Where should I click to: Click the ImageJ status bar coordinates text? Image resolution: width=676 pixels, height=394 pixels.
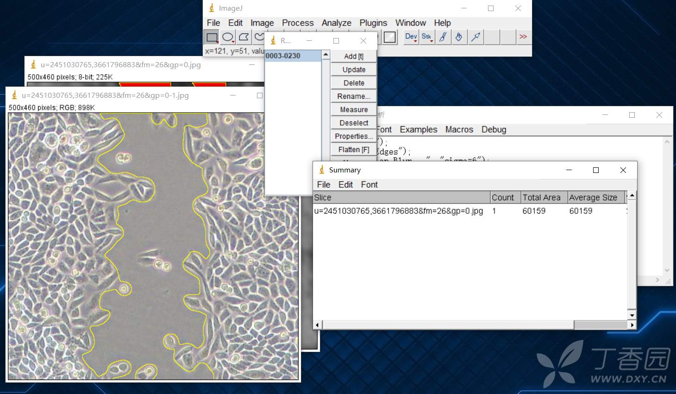[234, 51]
